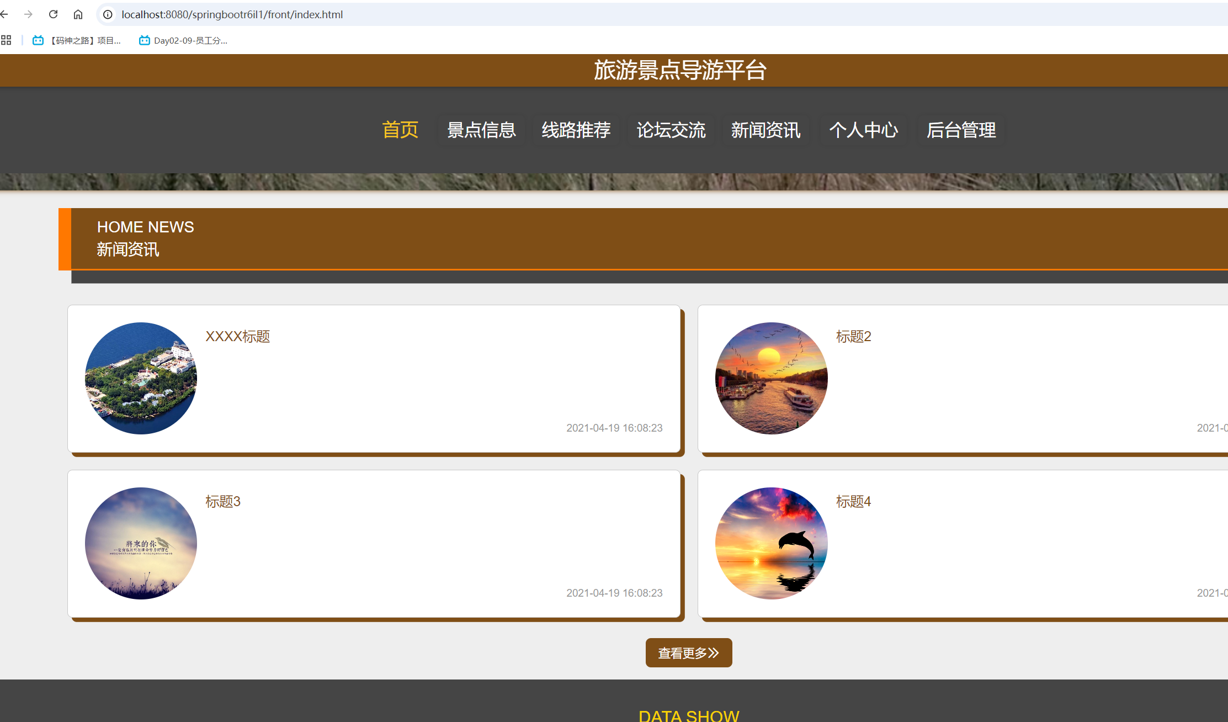Open 个人中心 from the navigation bar

pos(863,130)
